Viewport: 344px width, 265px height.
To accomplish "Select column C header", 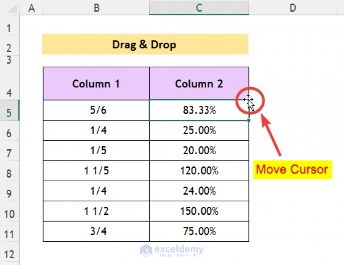I will (x=199, y=8).
